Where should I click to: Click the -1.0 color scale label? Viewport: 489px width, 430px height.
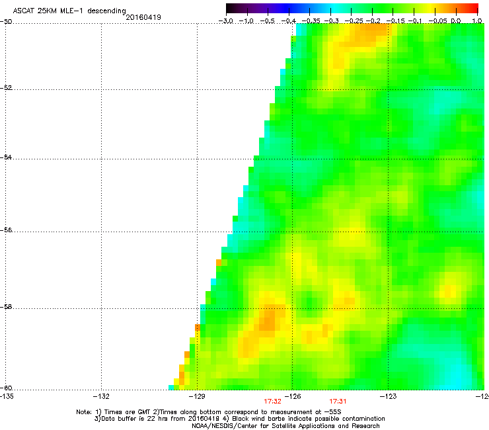[247, 21]
